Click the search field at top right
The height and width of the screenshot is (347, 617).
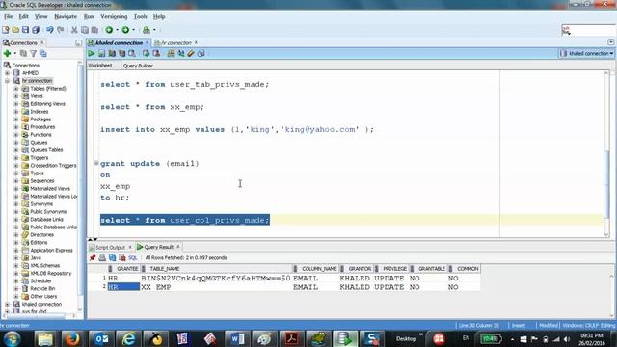click(x=588, y=30)
